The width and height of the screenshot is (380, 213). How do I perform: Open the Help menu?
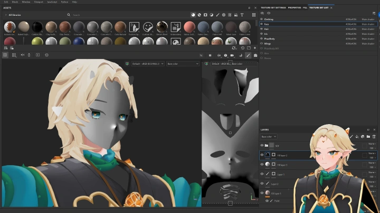click(74, 2)
